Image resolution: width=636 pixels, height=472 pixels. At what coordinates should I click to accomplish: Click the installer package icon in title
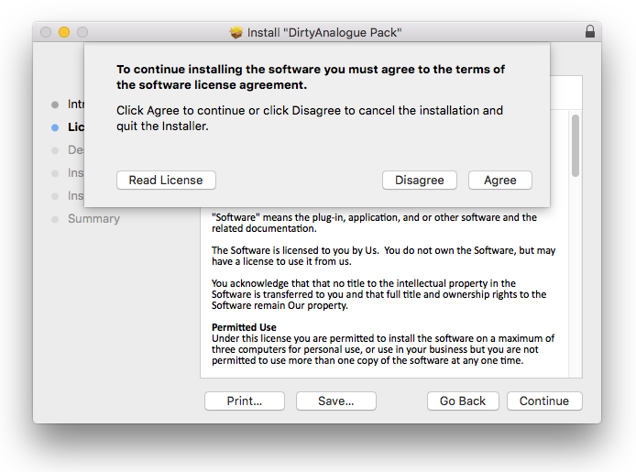[x=236, y=32]
